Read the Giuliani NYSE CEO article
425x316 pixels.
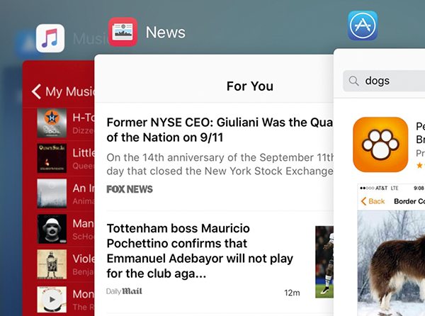[220, 130]
